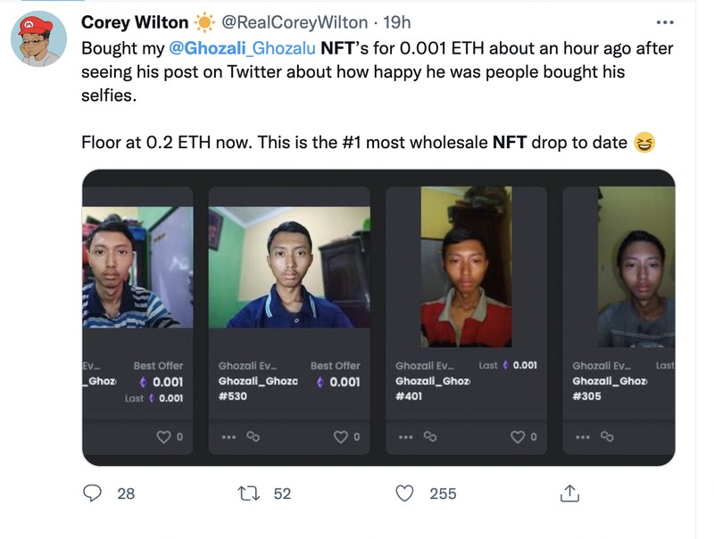This screenshot has width=714, height=539.
Task: Favorite the leftmost NFT card heart
Action: pyautogui.click(x=163, y=437)
